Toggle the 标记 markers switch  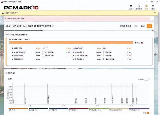coord(149,113)
